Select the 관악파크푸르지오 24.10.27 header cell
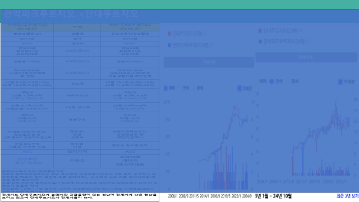Viewport: 359px width, 202px height. (27, 27)
